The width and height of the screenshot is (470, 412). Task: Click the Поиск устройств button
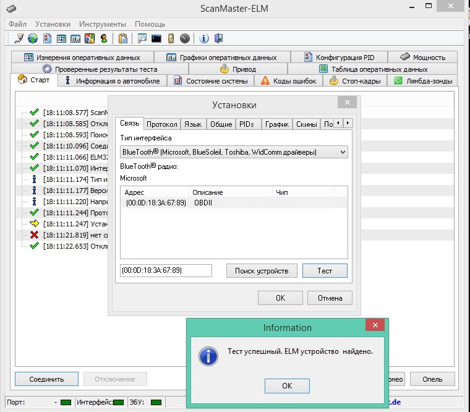pos(262,271)
